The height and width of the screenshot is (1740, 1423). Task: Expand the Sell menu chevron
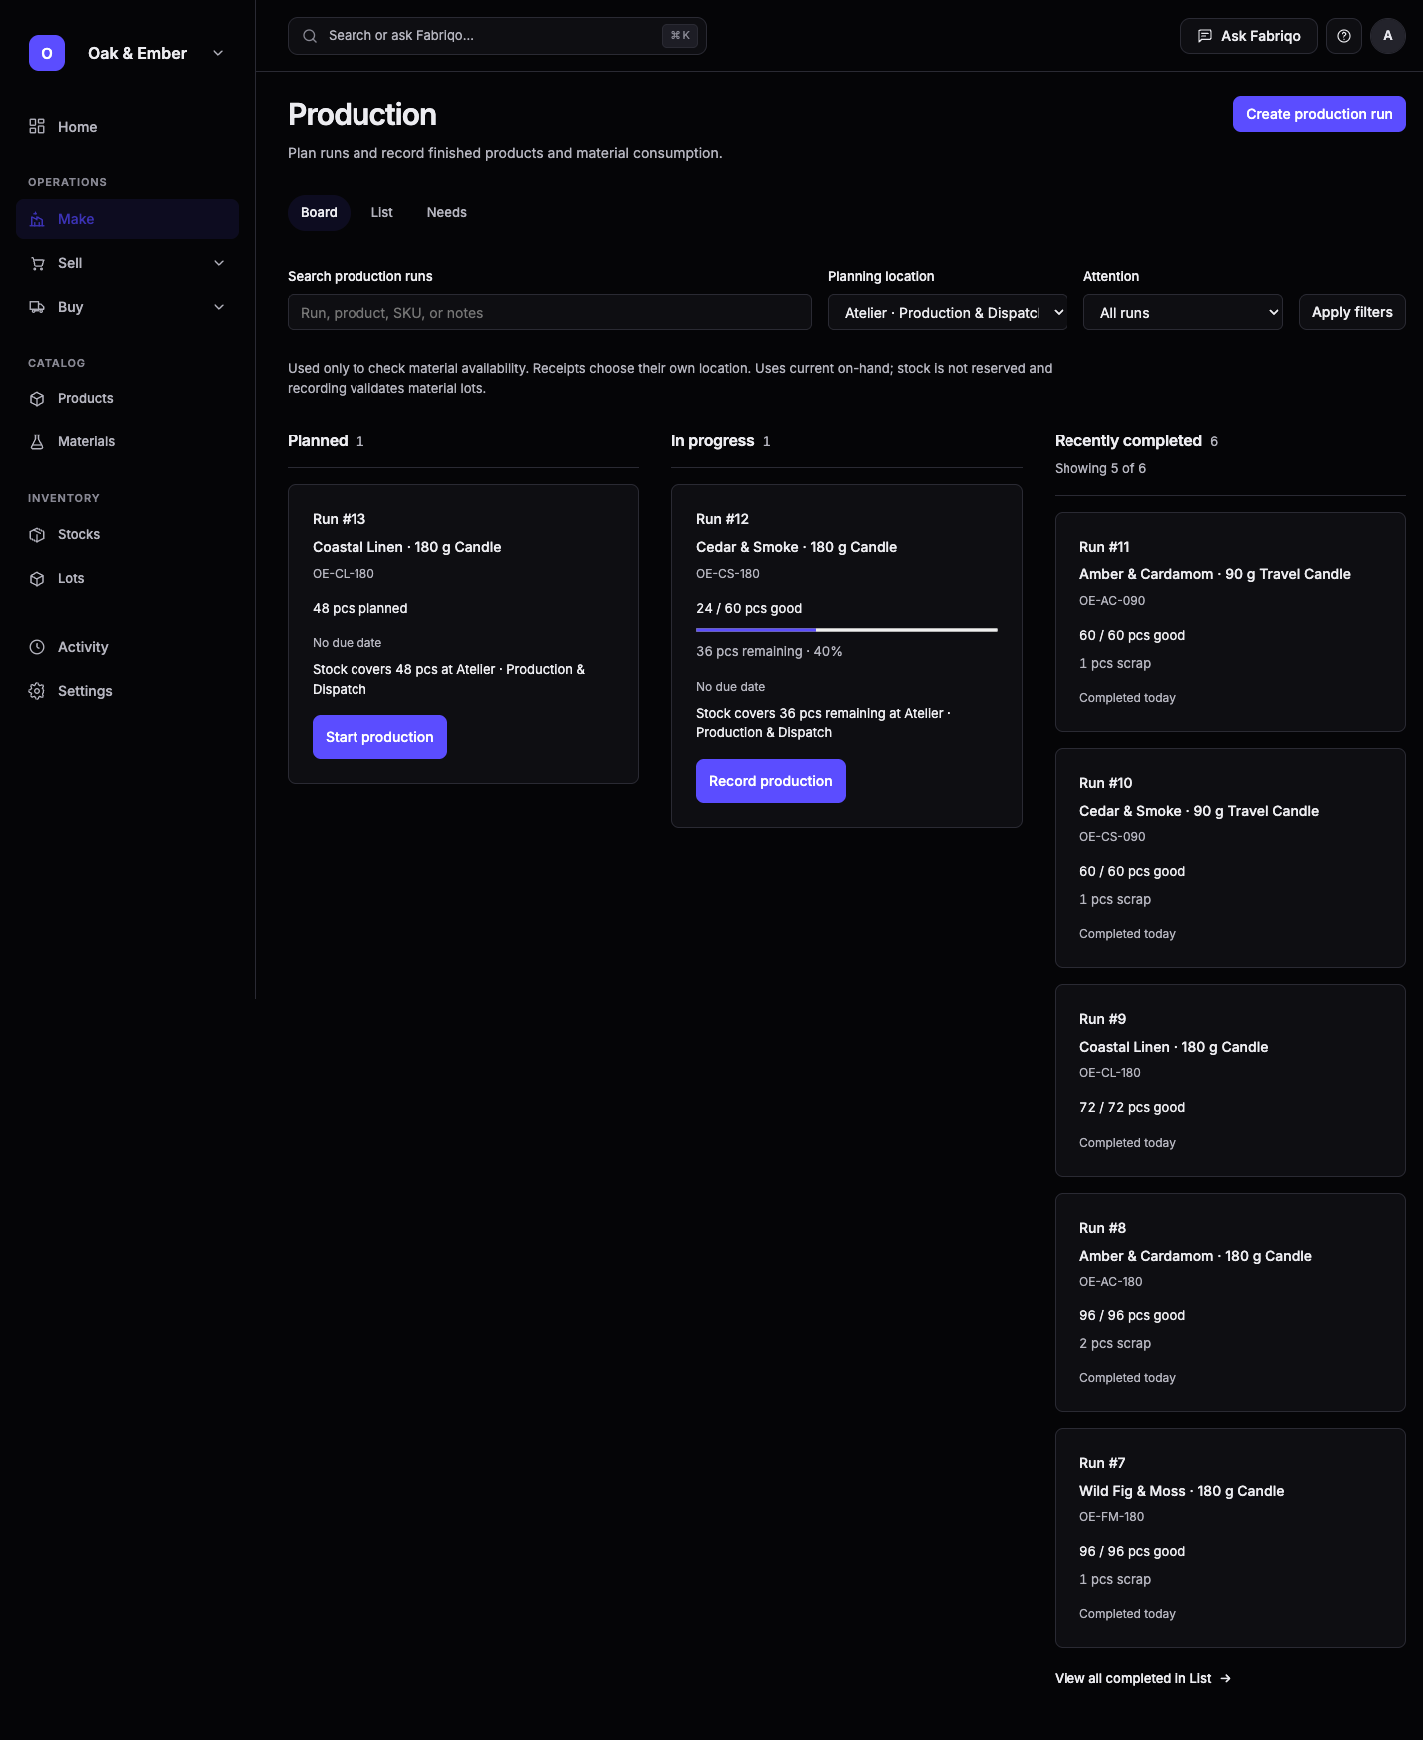tap(219, 263)
